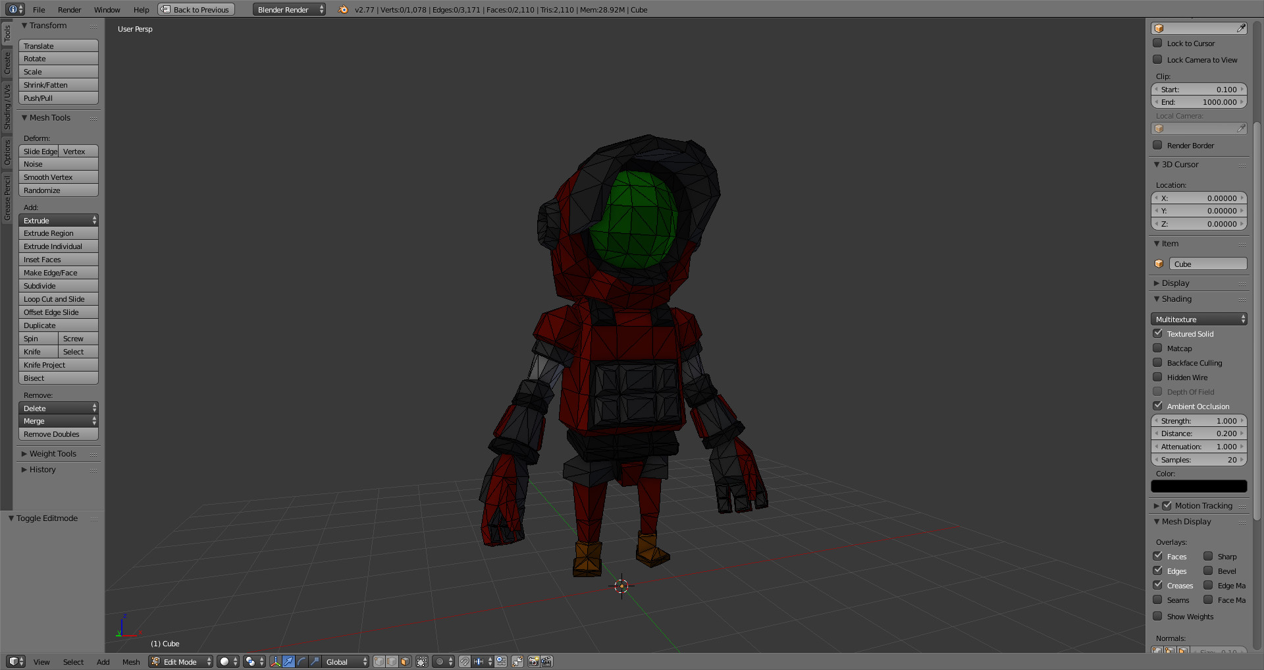
Task: Select the scale manipulator icon
Action: click(315, 661)
